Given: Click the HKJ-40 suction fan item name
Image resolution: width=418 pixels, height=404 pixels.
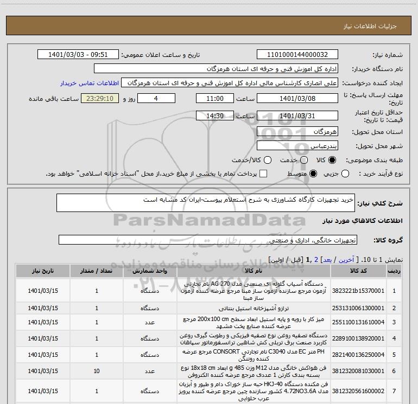Looking at the screenshot, I should pos(254,391).
